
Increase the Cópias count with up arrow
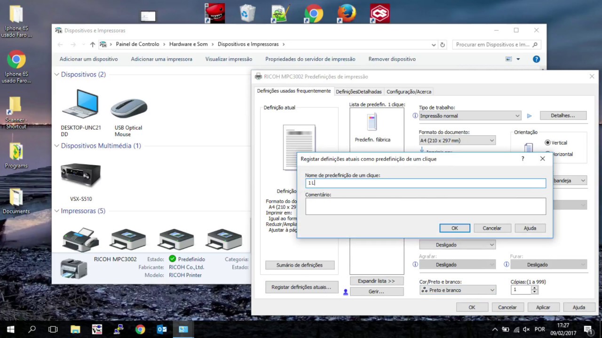[534, 288]
